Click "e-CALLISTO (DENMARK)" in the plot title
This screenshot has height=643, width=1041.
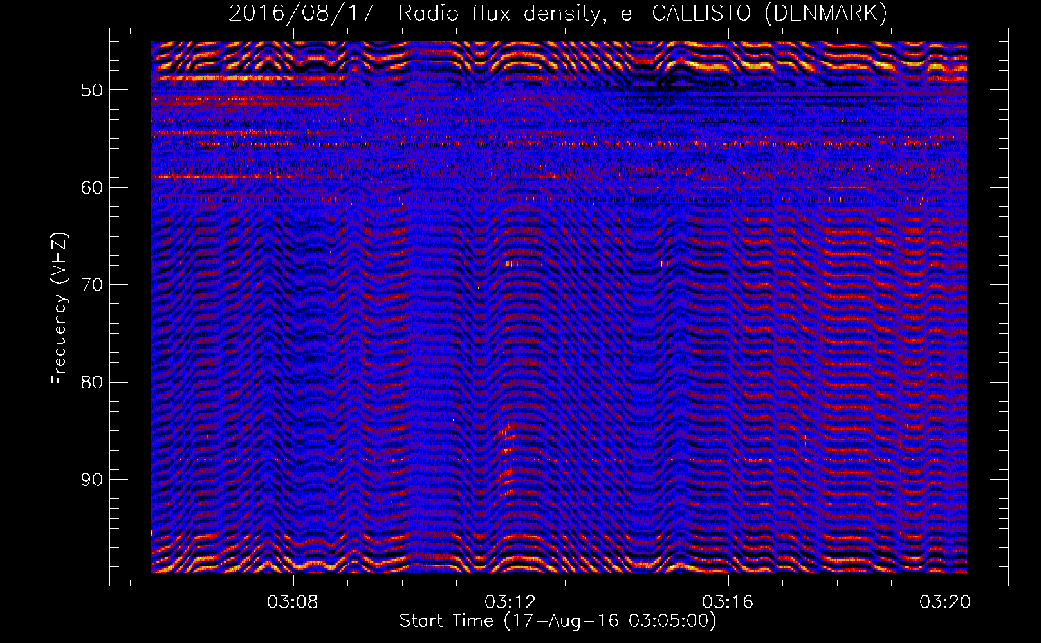(753, 13)
